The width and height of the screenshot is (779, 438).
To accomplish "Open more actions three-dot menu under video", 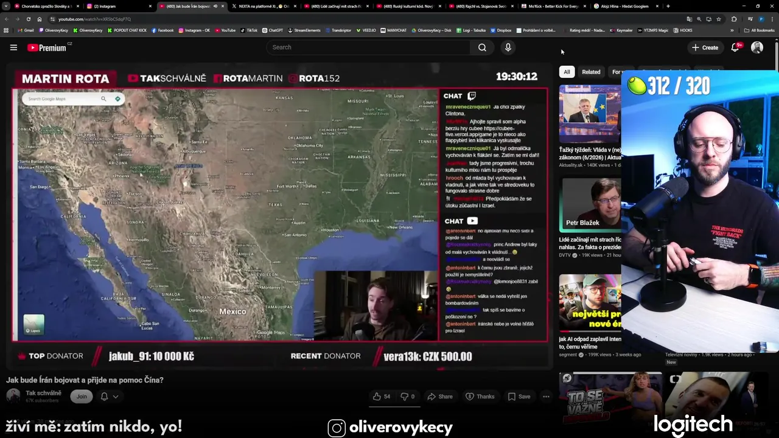I will (x=546, y=397).
